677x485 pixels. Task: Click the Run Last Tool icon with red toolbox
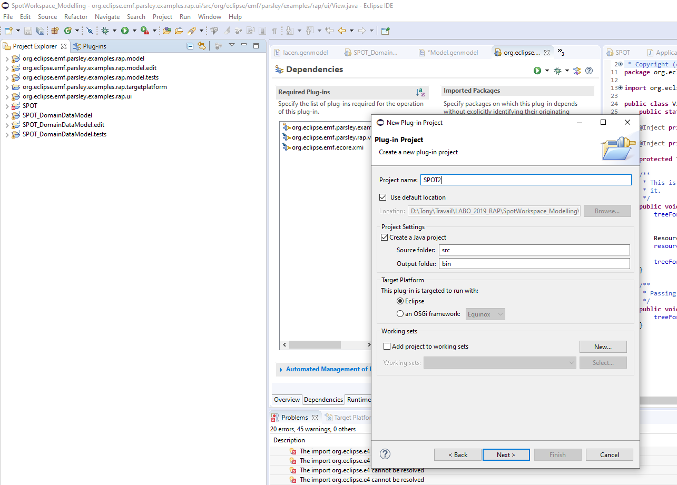(x=144, y=31)
